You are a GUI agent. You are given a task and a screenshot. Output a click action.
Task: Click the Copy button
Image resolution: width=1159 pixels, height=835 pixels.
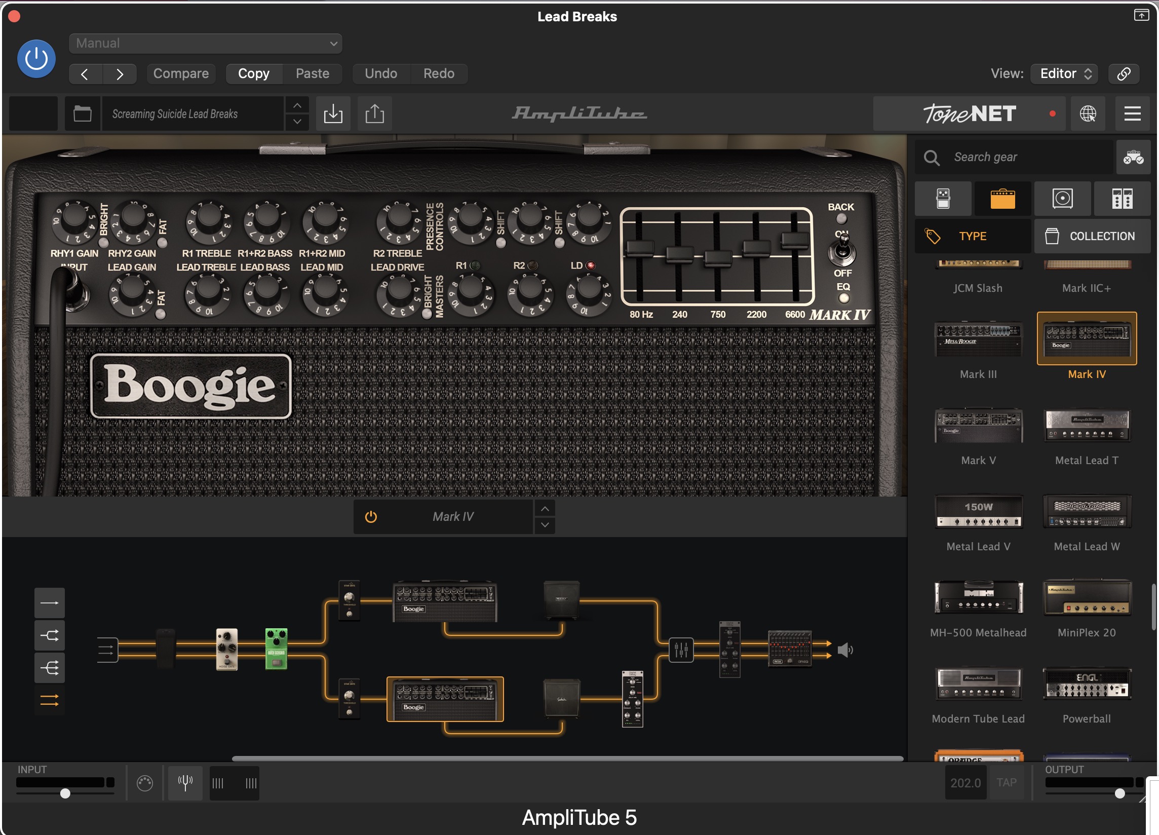coord(254,74)
